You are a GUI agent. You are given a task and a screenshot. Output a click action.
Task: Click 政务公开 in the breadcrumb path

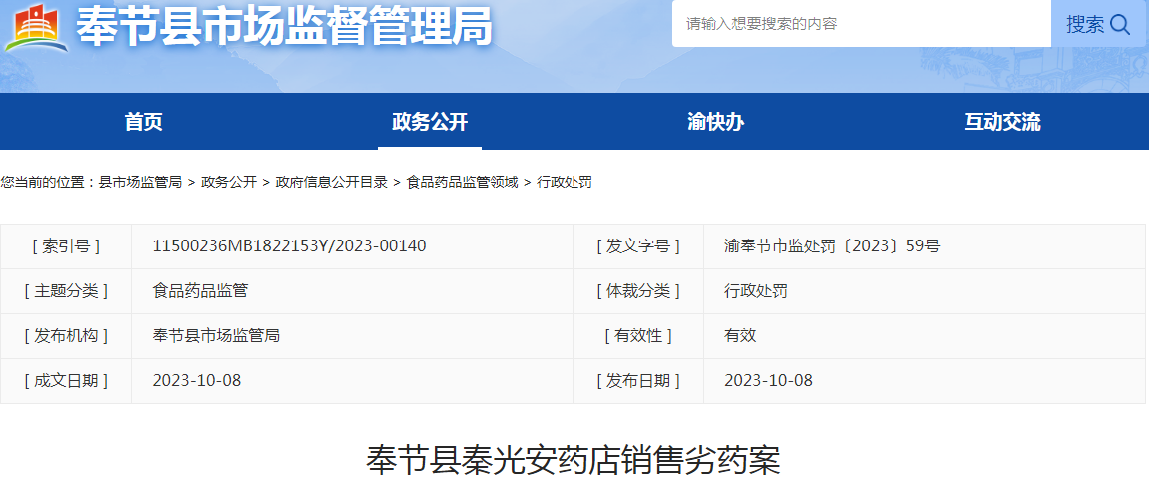coord(229,182)
